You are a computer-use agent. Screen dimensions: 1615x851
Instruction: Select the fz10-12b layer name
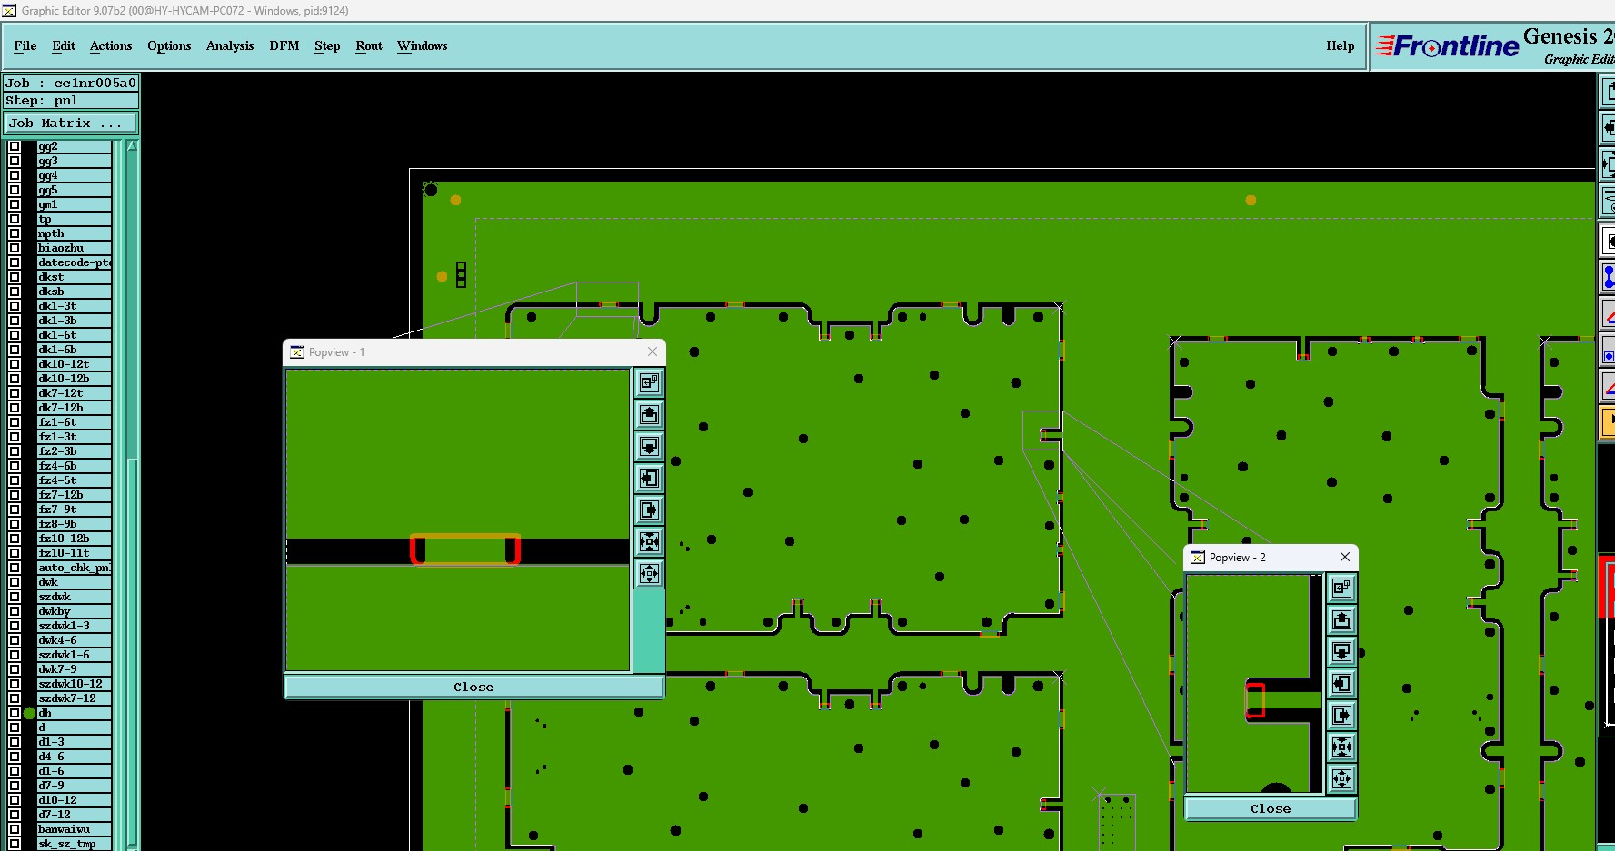coord(75,539)
